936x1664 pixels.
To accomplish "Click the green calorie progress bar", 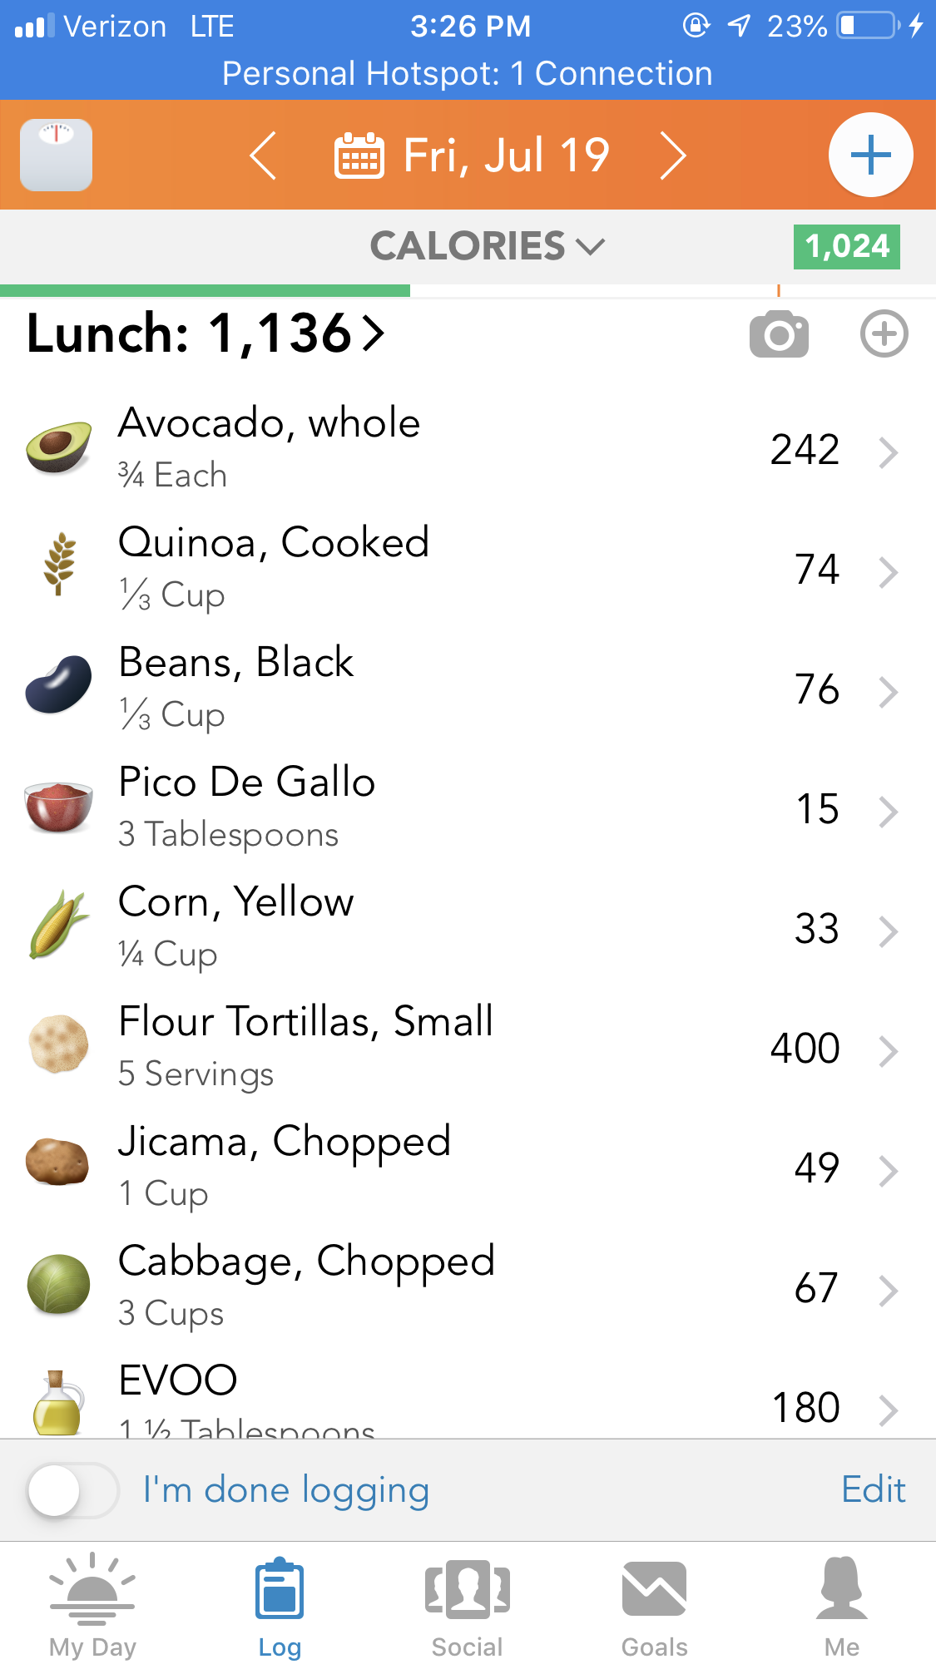I will (x=205, y=291).
